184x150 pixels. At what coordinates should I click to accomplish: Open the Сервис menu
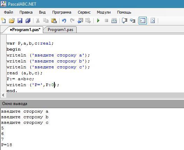point(84,12)
